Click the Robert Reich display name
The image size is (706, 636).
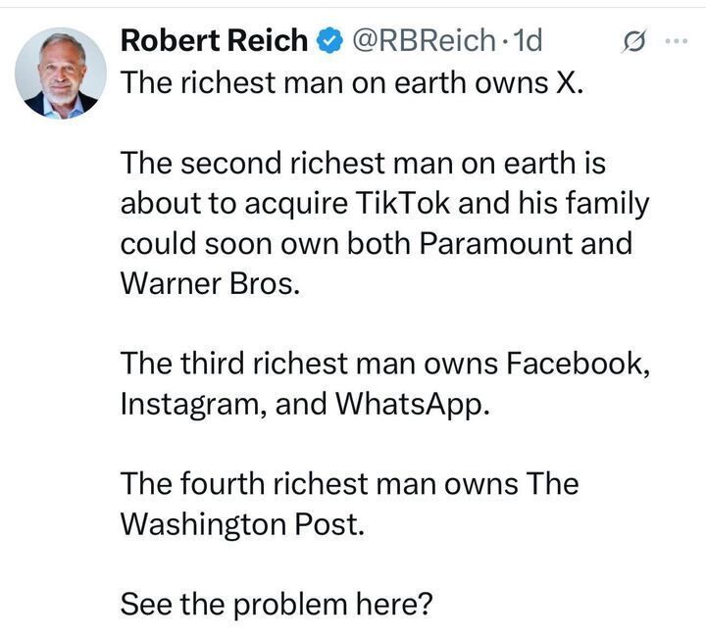(x=213, y=40)
